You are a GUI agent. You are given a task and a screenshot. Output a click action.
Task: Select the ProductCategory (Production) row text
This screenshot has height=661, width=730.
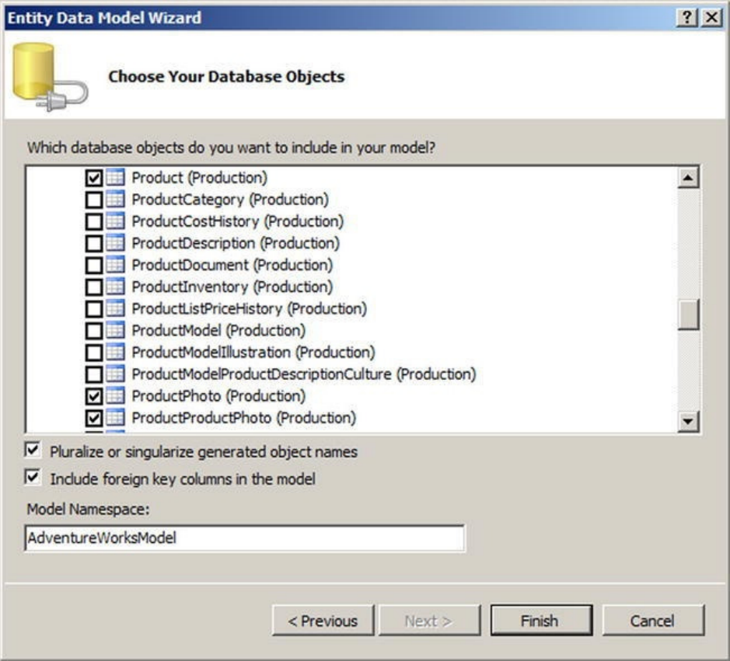tap(230, 200)
